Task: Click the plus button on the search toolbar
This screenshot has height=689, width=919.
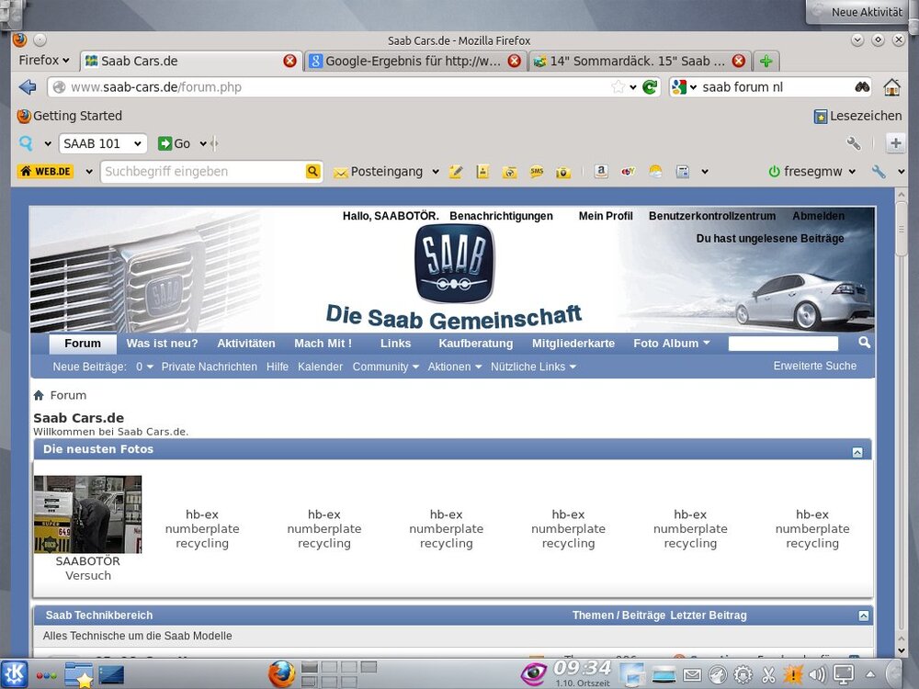Action: [x=895, y=143]
